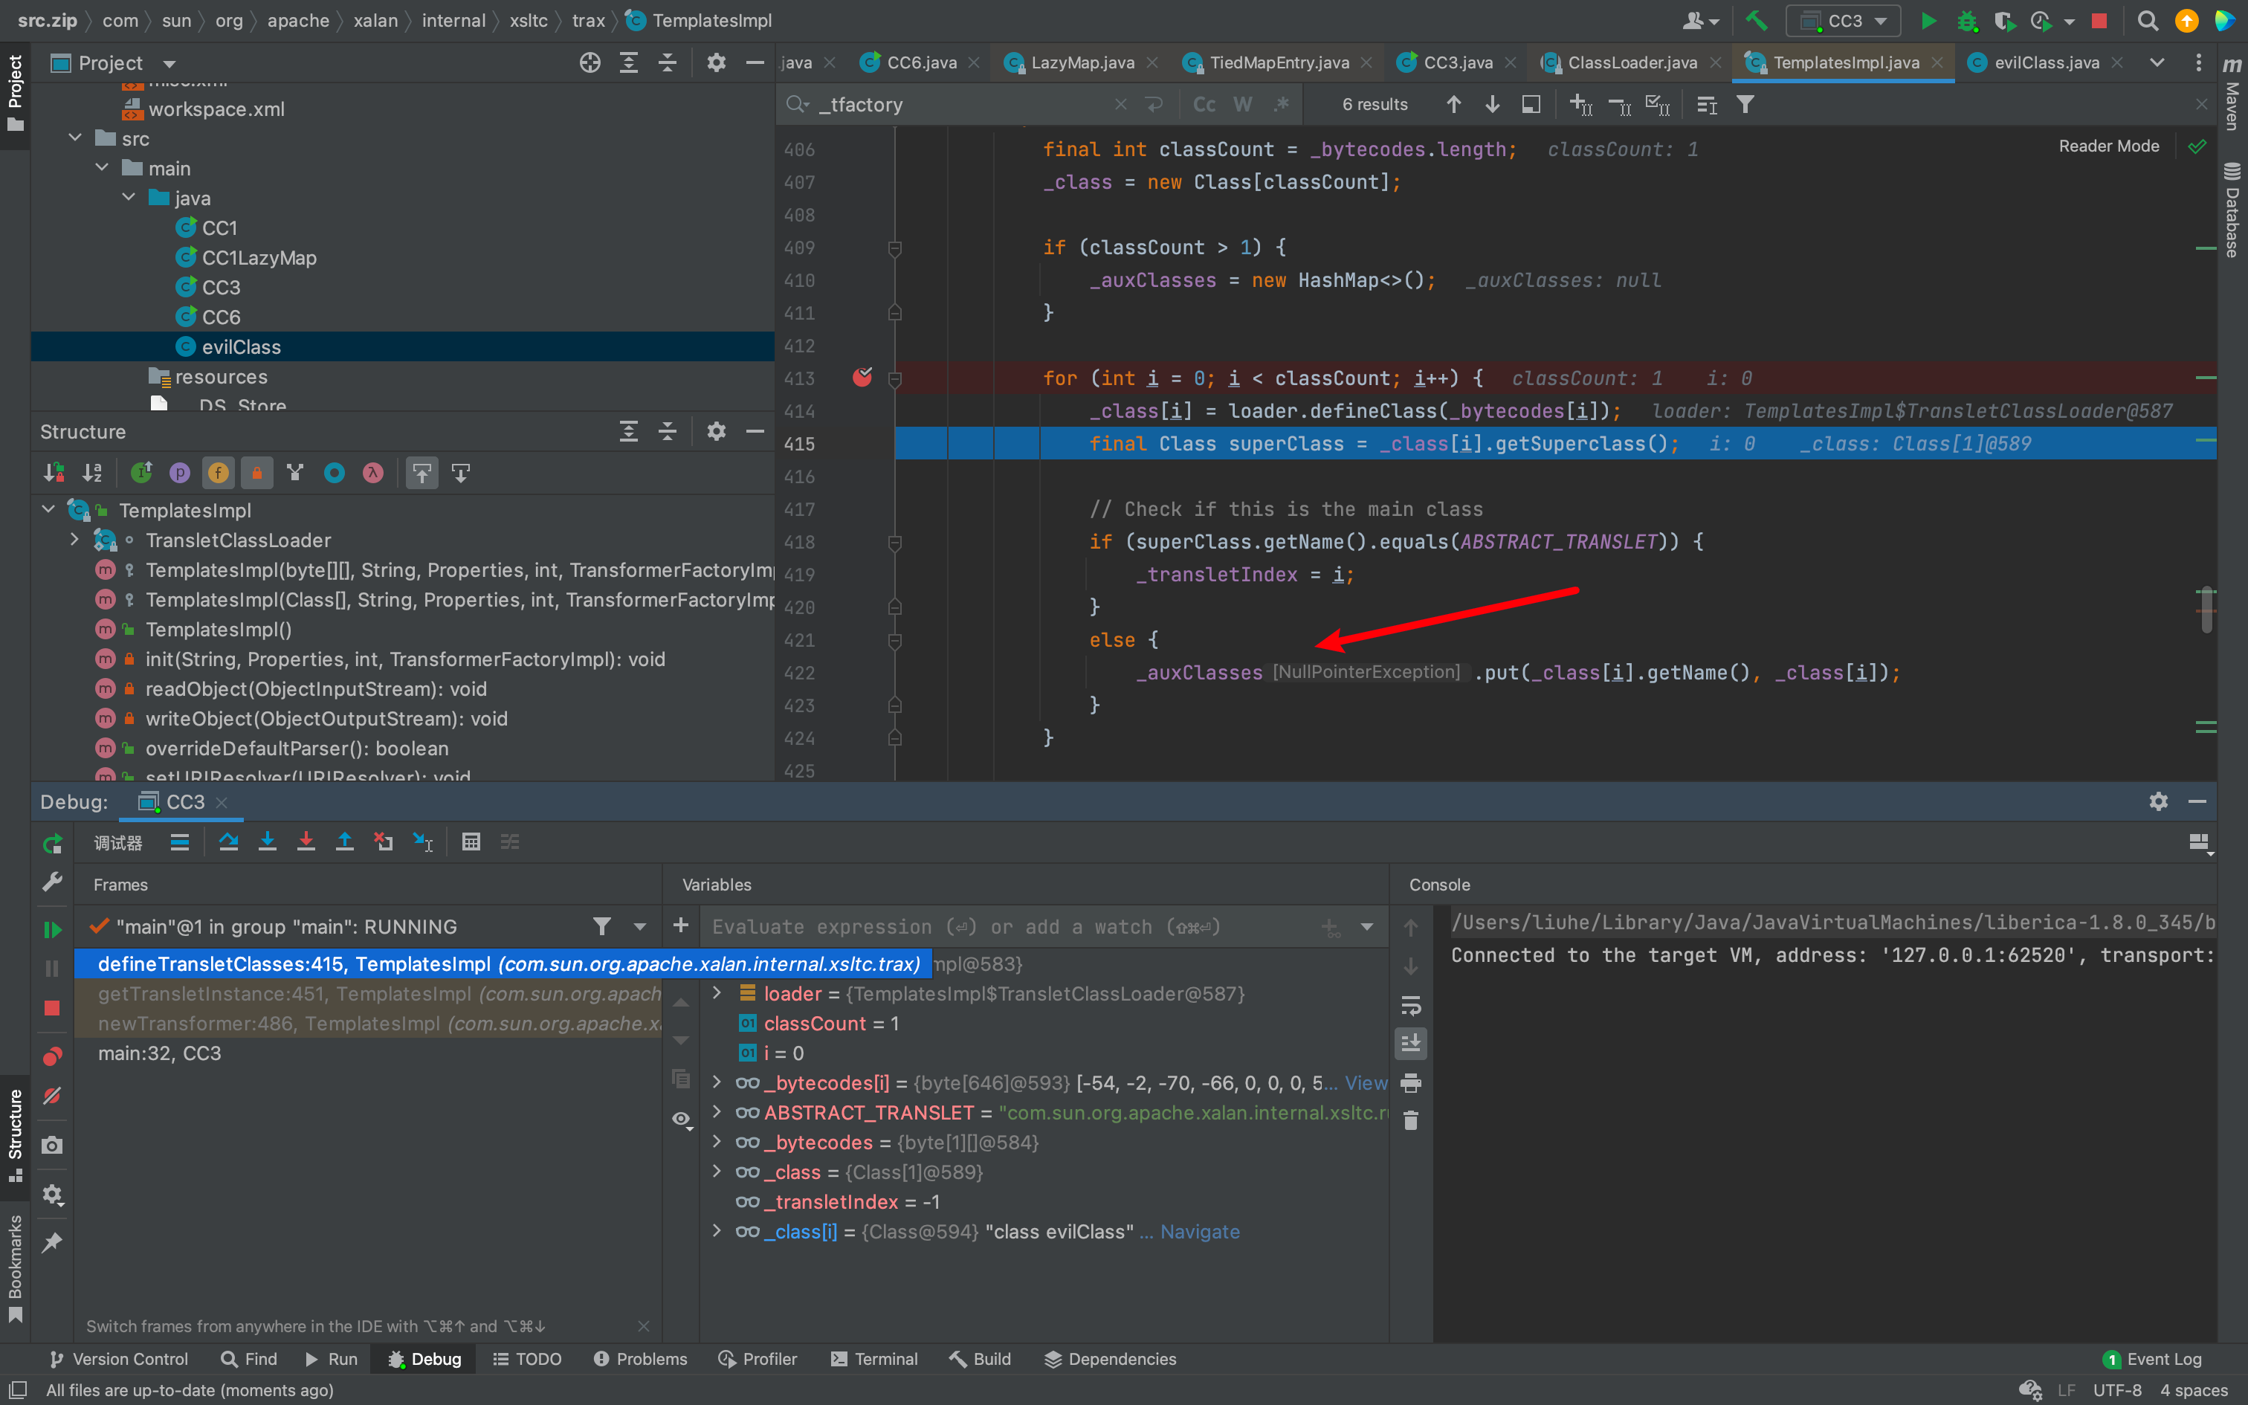Open Version Control tool window
2248x1405 pixels.
tap(118, 1359)
